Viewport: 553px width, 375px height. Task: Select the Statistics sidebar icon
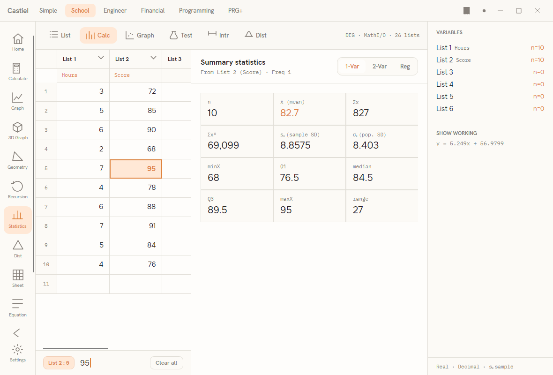(x=18, y=220)
